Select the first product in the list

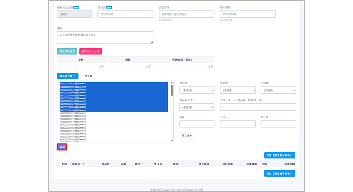114,84
